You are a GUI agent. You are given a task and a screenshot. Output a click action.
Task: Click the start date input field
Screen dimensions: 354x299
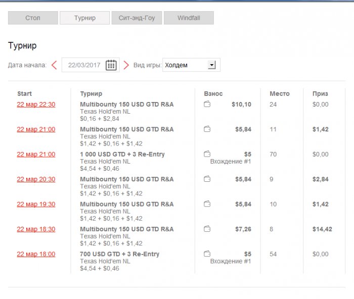click(x=83, y=65)
